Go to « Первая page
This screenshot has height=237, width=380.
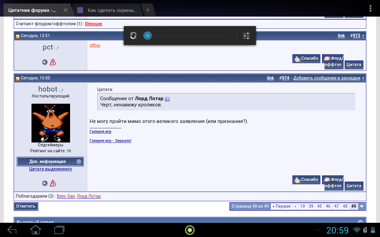[x=281, y=206]
